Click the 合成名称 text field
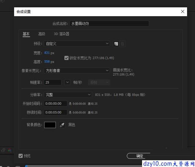Screen dimensions: 195x167 coord(109,24)
